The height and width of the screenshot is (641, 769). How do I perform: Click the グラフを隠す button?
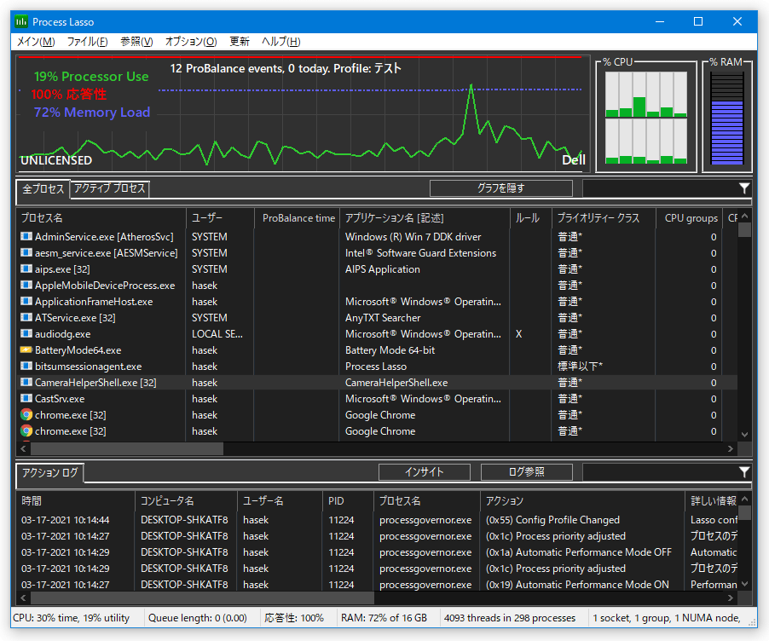coord(500,188)
